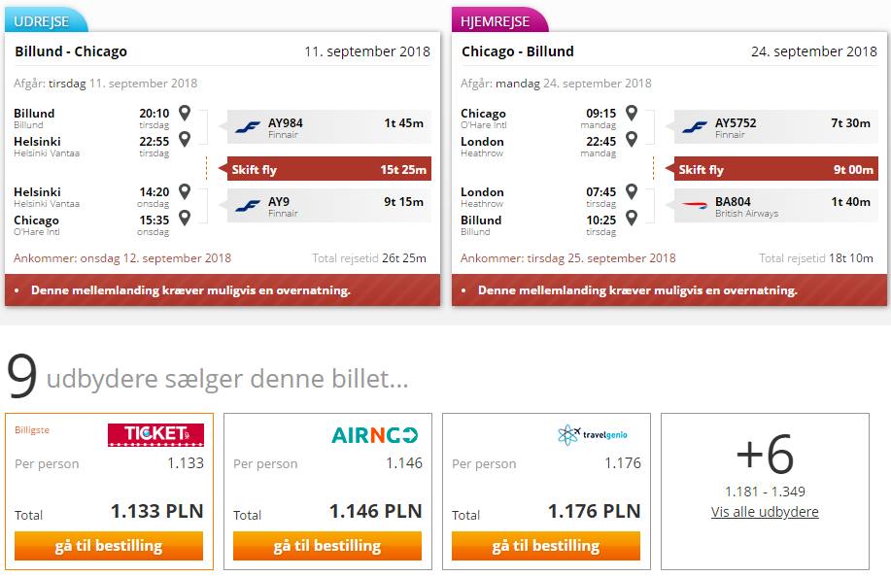
Task: Go to booking for travelgenio 1.176 PLN
Action: point(545,546)
